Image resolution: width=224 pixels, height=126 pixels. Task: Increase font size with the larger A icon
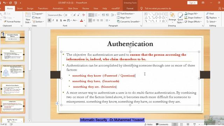(x=75, y=15)
